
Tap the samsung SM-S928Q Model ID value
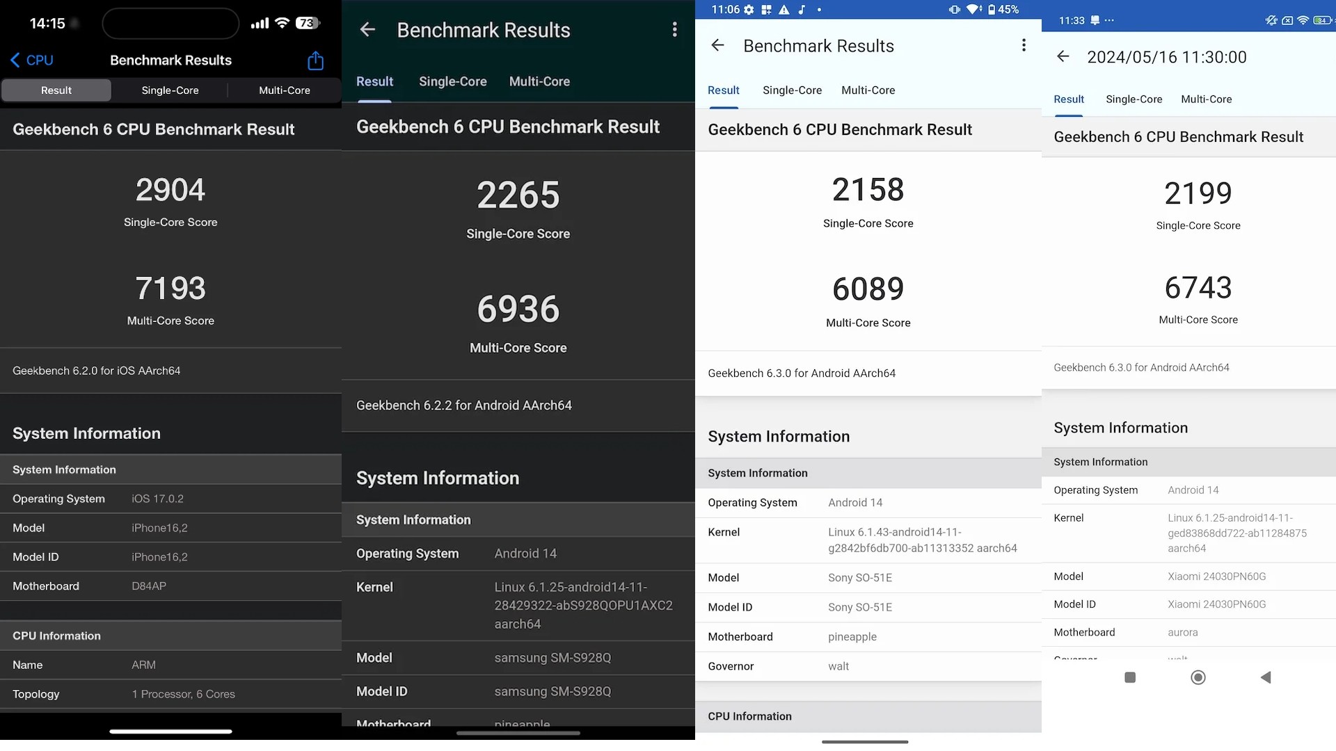tap(552, 691)
